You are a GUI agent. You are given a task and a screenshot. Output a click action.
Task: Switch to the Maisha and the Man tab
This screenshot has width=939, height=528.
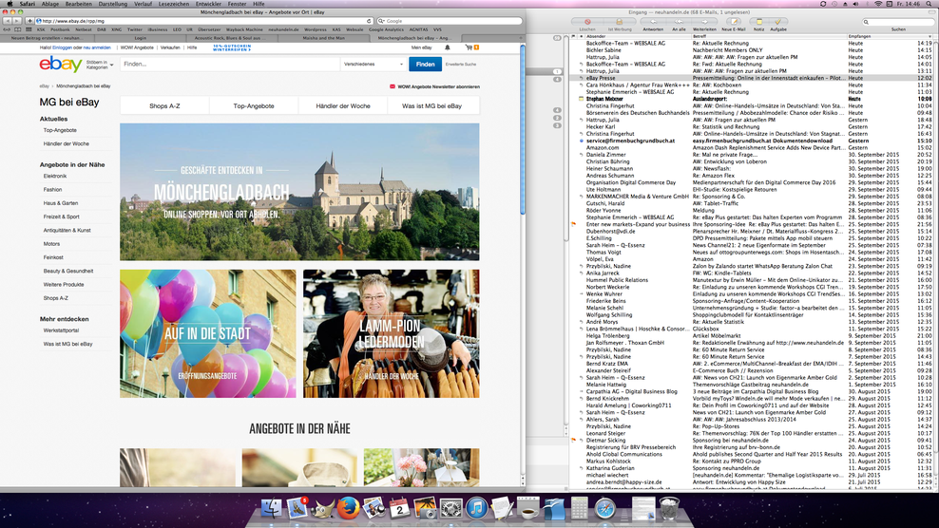pos(323,38)
